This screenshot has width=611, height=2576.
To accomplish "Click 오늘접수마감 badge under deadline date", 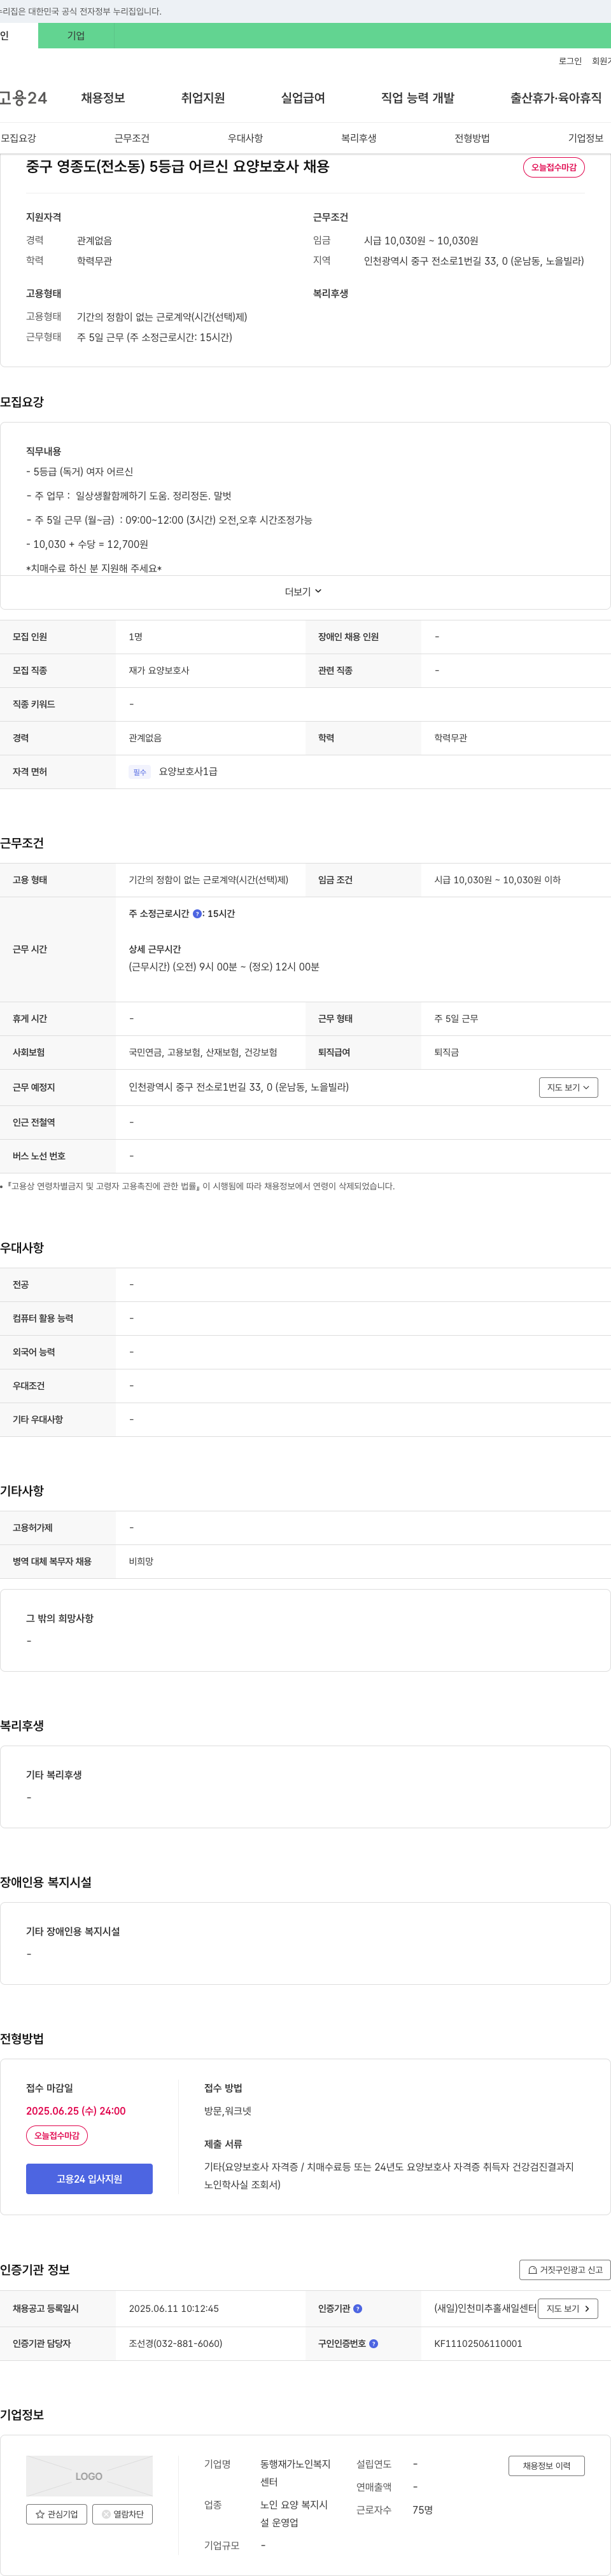I will (x=57, y=2135).
